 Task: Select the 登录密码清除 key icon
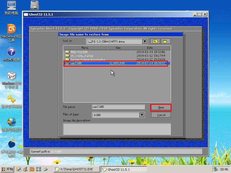click(x=12, y=101)
